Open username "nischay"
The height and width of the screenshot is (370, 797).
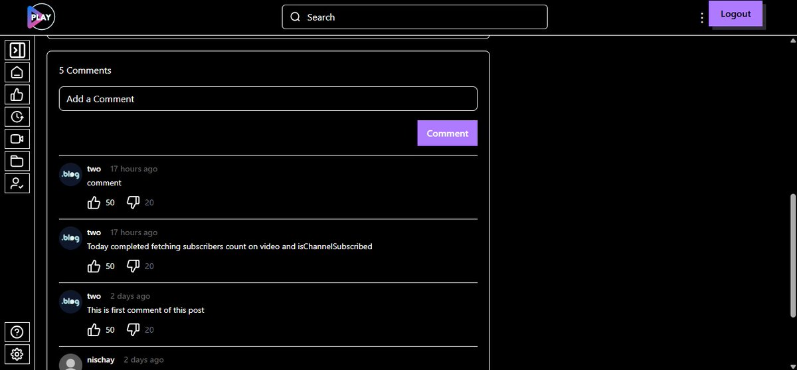point(101,359)
